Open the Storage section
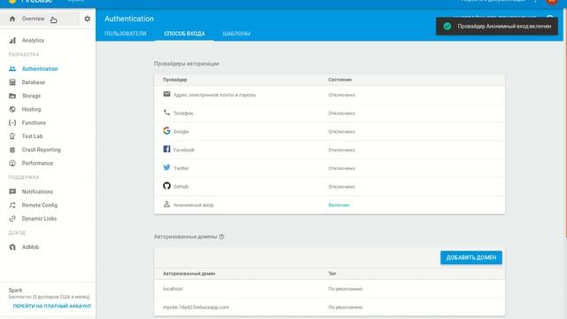Viewport: 567px width, 319px height. pos(31,96)
